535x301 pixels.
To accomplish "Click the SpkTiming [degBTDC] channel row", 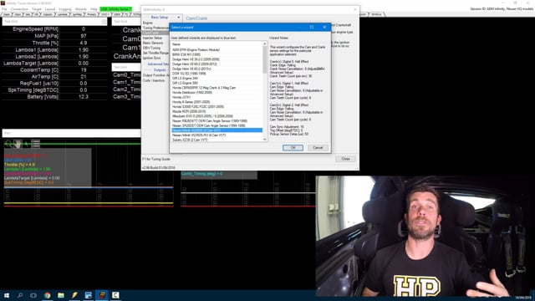I will [54, 89].
